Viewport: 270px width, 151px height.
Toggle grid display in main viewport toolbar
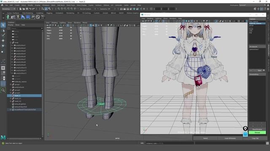pos(68,25)
